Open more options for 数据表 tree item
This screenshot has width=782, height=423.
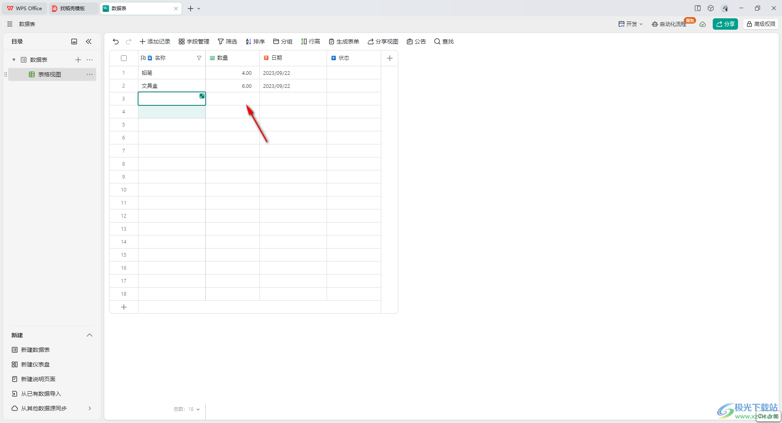90,60
